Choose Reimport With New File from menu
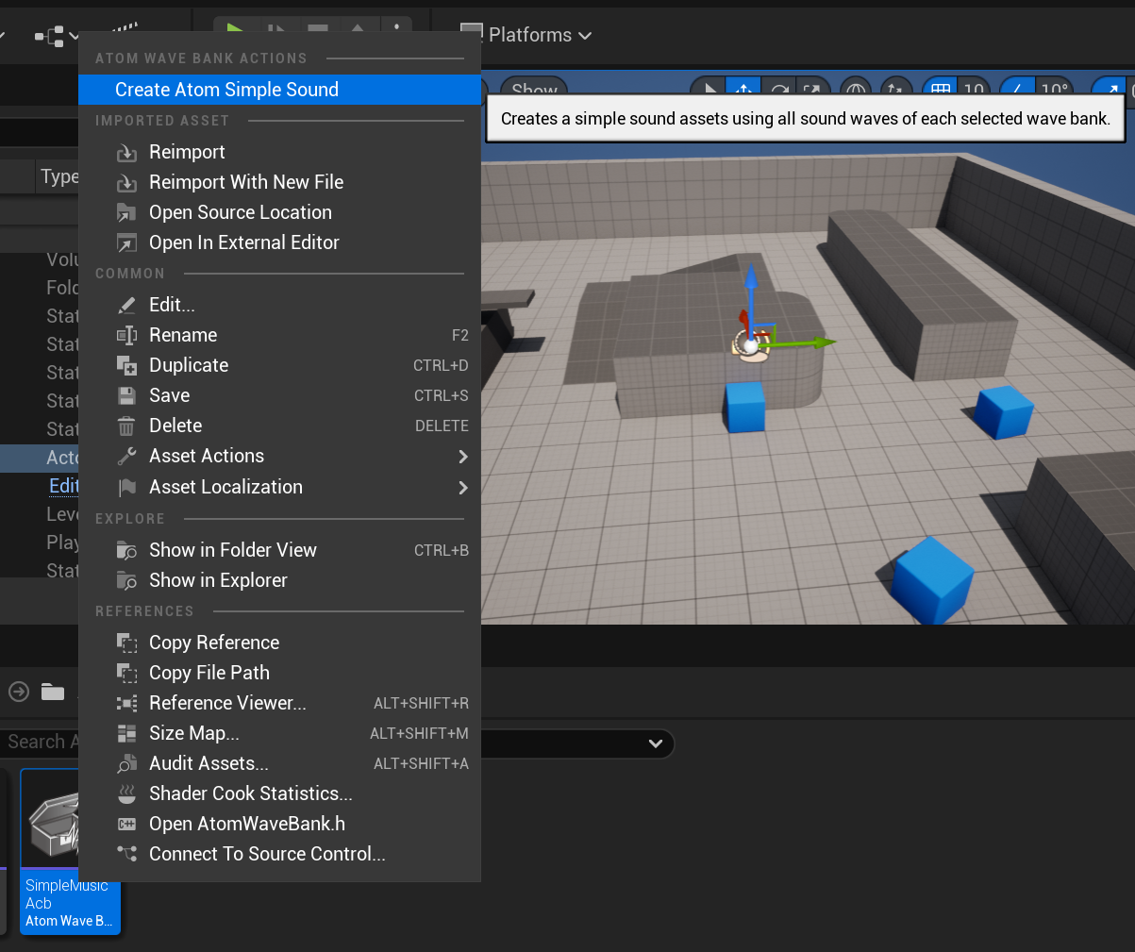Viewport: 1135px width, 952px height. 246,182
